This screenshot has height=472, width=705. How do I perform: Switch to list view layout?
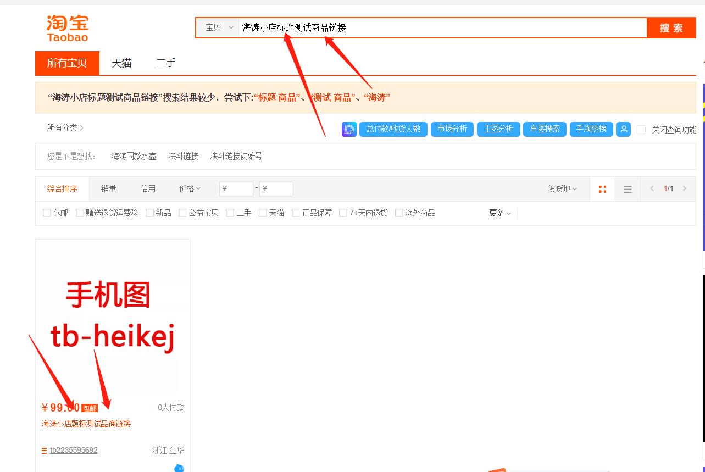pos(628,188)
